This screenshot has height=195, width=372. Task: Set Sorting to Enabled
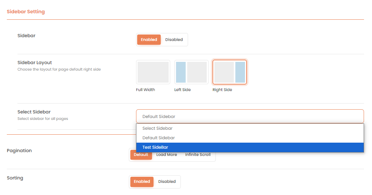[142, 182]
